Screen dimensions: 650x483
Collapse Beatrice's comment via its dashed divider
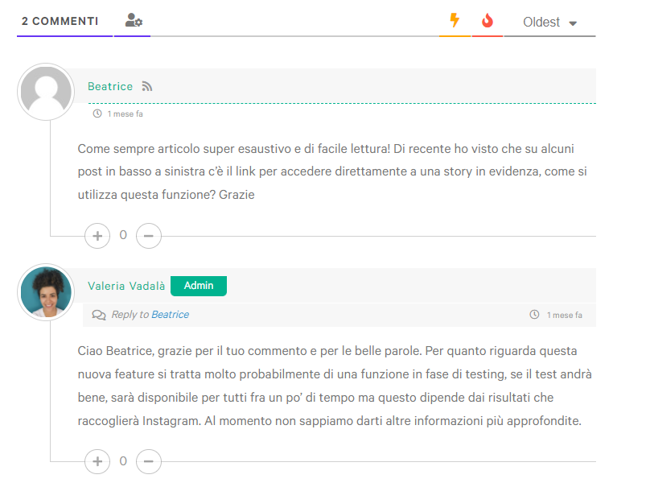pos(338,105)
